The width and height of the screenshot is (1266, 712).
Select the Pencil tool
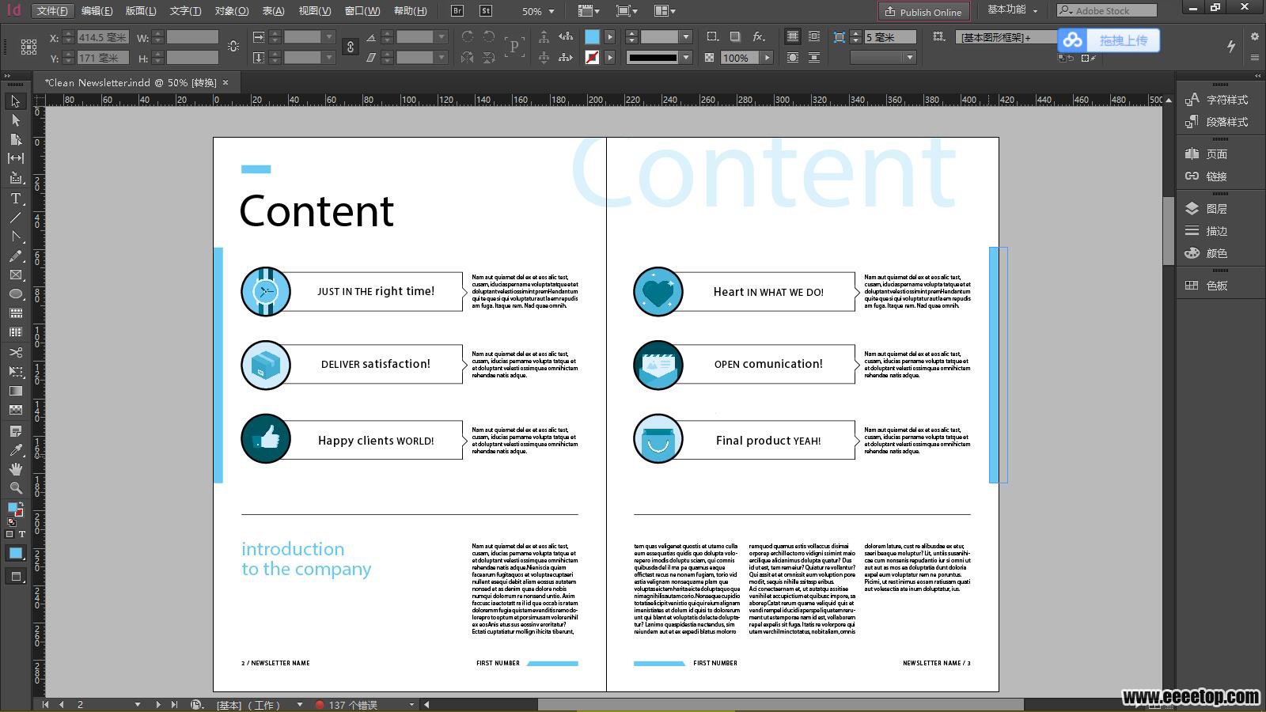16,256
